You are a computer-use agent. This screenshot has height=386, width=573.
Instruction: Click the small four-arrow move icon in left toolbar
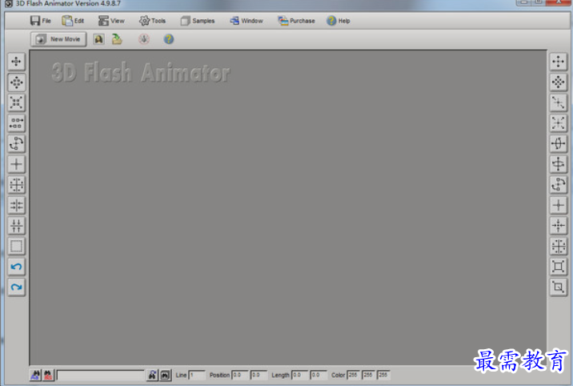click(x=17, y=62)
